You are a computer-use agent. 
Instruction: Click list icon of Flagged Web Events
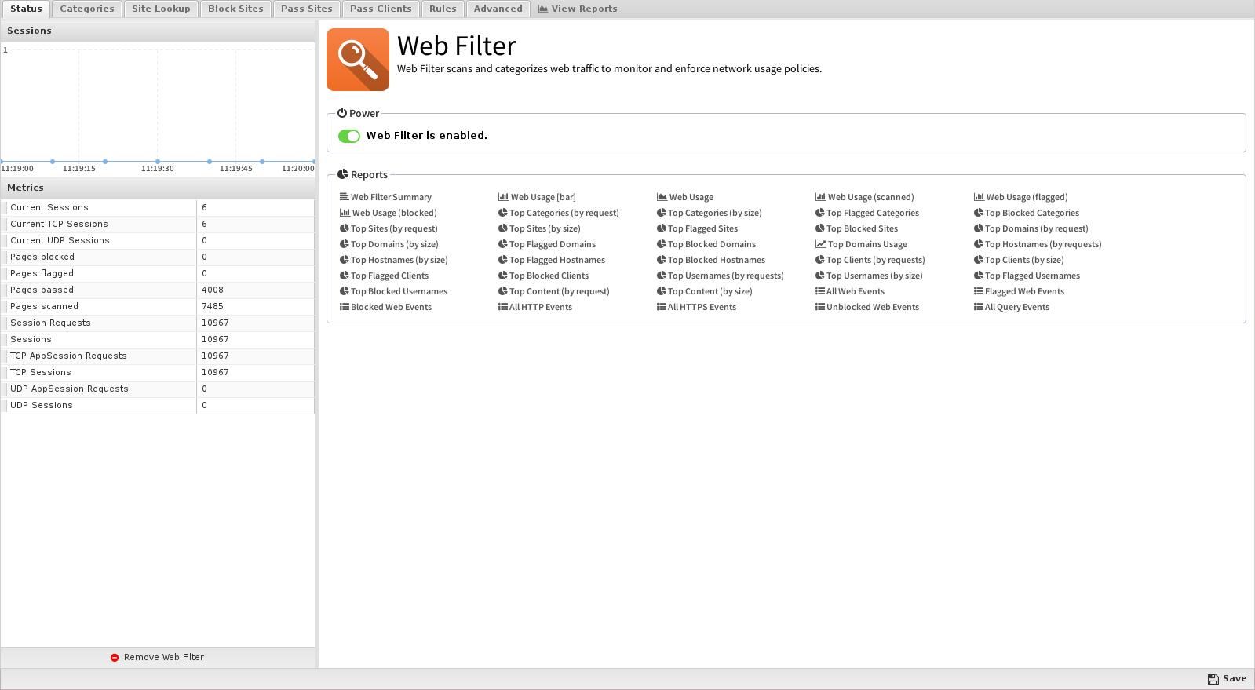click(x=978, y=291)
